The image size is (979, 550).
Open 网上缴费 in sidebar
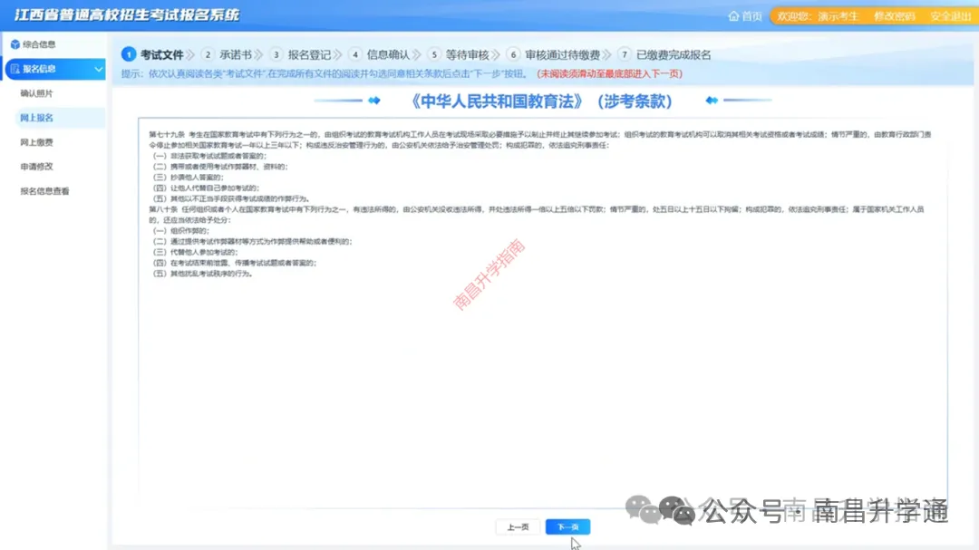point(37,142)
